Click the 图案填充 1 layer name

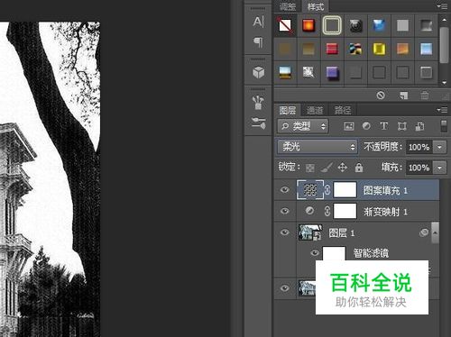point(385,190)
